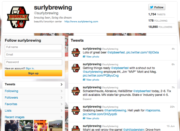The image size is (180, 131).
Task: Click surlybrewing name in the 7h tweet
Action: pos(92,87)
